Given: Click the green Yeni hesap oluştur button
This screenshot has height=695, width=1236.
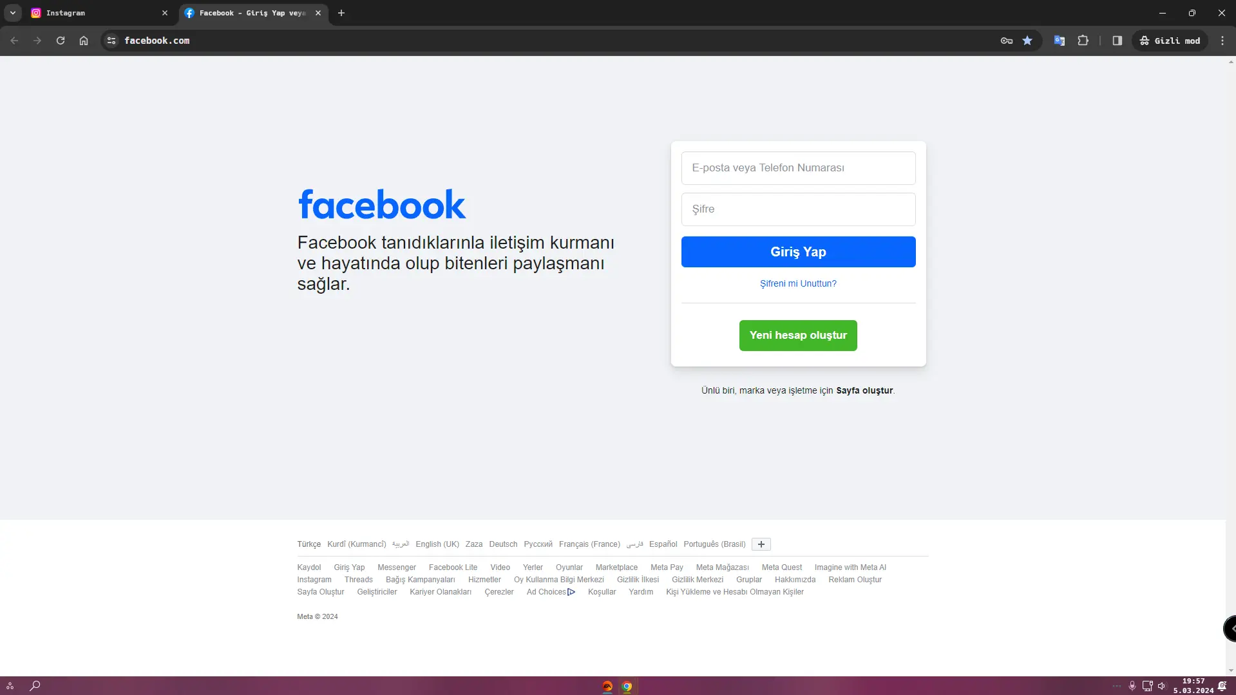Looking at the screenshot, I should click(798, 336).
